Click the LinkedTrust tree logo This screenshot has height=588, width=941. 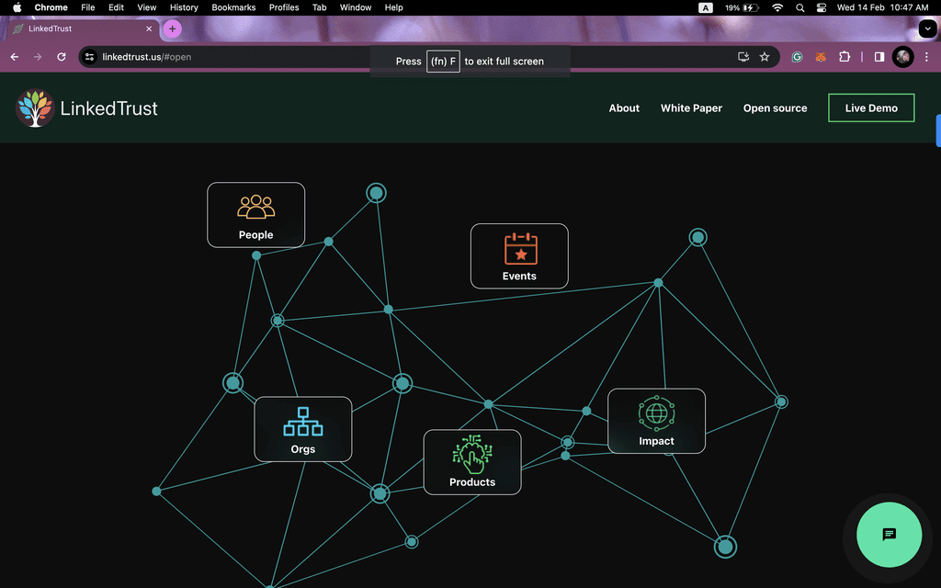point(35,107)
